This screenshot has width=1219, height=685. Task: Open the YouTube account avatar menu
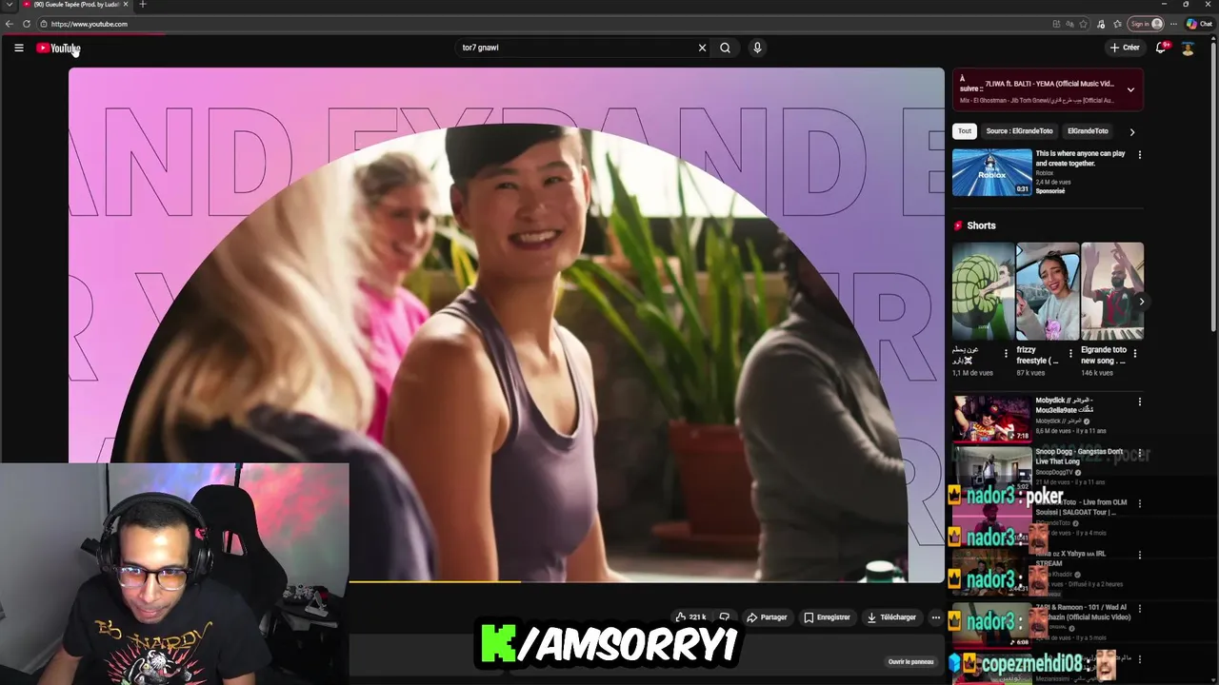point(1188,48)
